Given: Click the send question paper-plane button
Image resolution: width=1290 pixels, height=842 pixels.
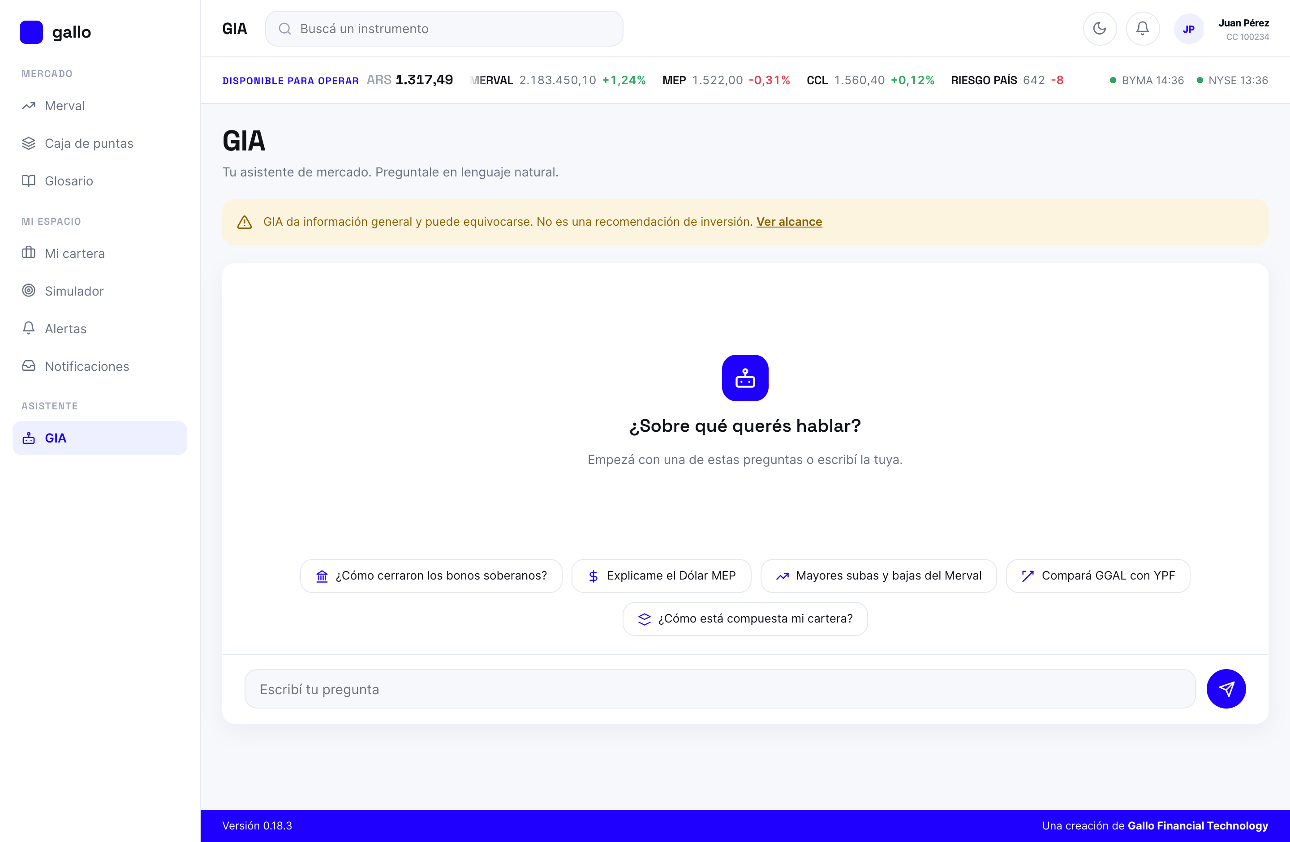Looking at the screenshot, I should click(1226, 689).
